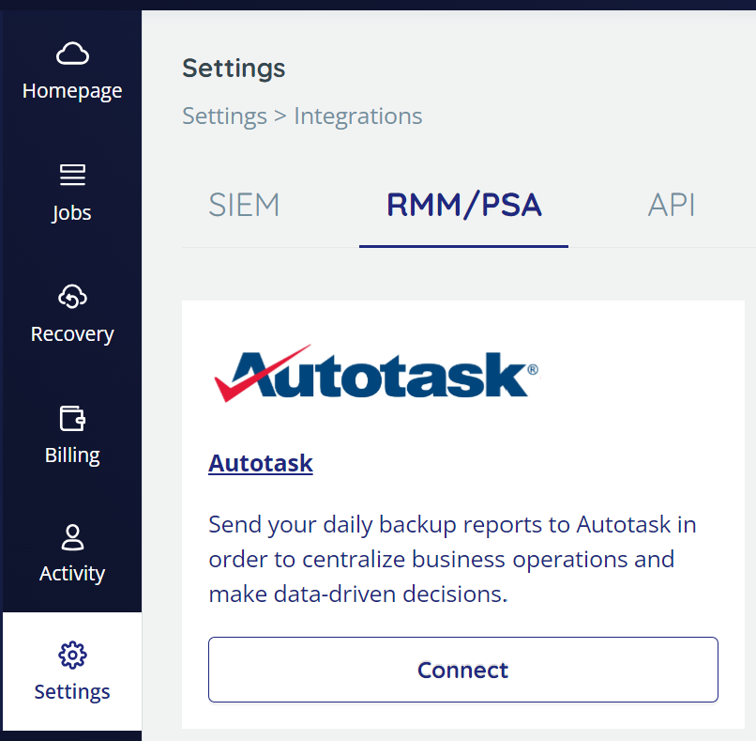Open Jobs via its sidebar label
756x741 pixels.
click(72, 212)
